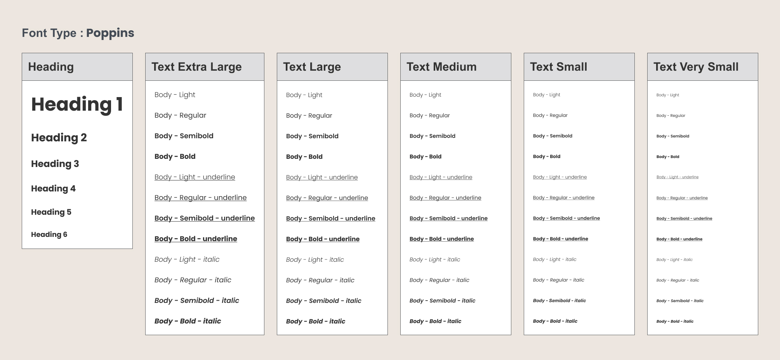
Task: Select the 'Text Large' card header
Action: tap(332, 67)
